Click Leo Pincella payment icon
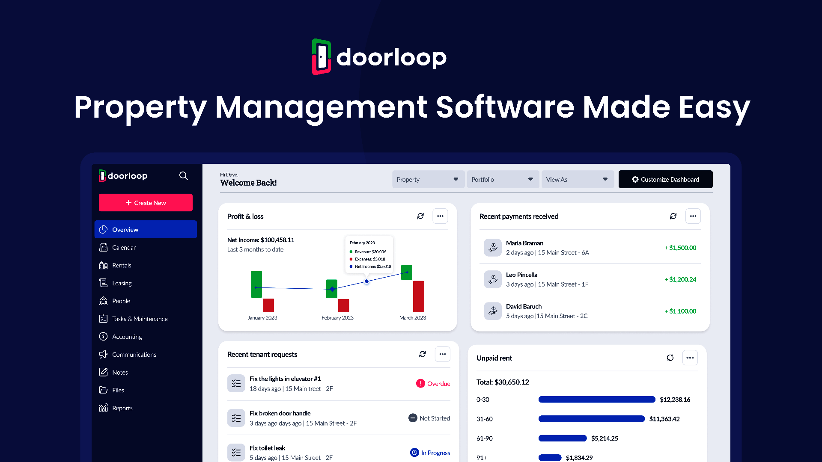The height and width of the screenshot is (462, 822). 493,279
